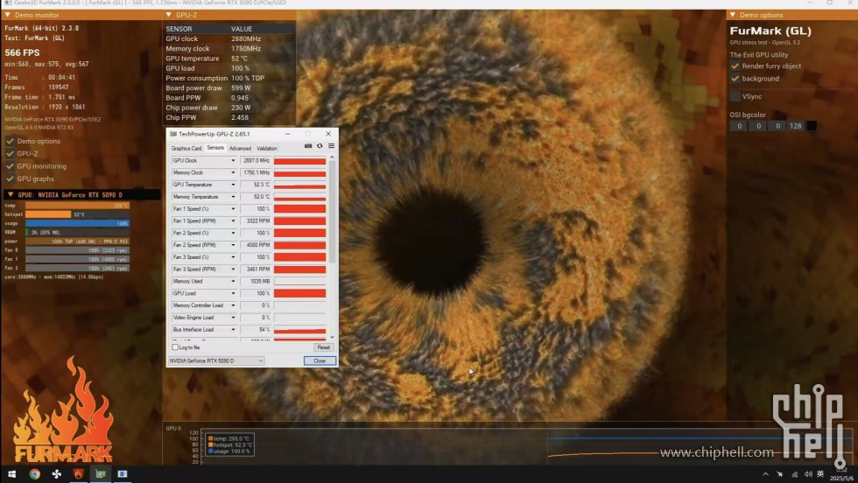The image size is (858, 483).
Task: Click the Board power draw 599 W value
Action: coord(241,88)
